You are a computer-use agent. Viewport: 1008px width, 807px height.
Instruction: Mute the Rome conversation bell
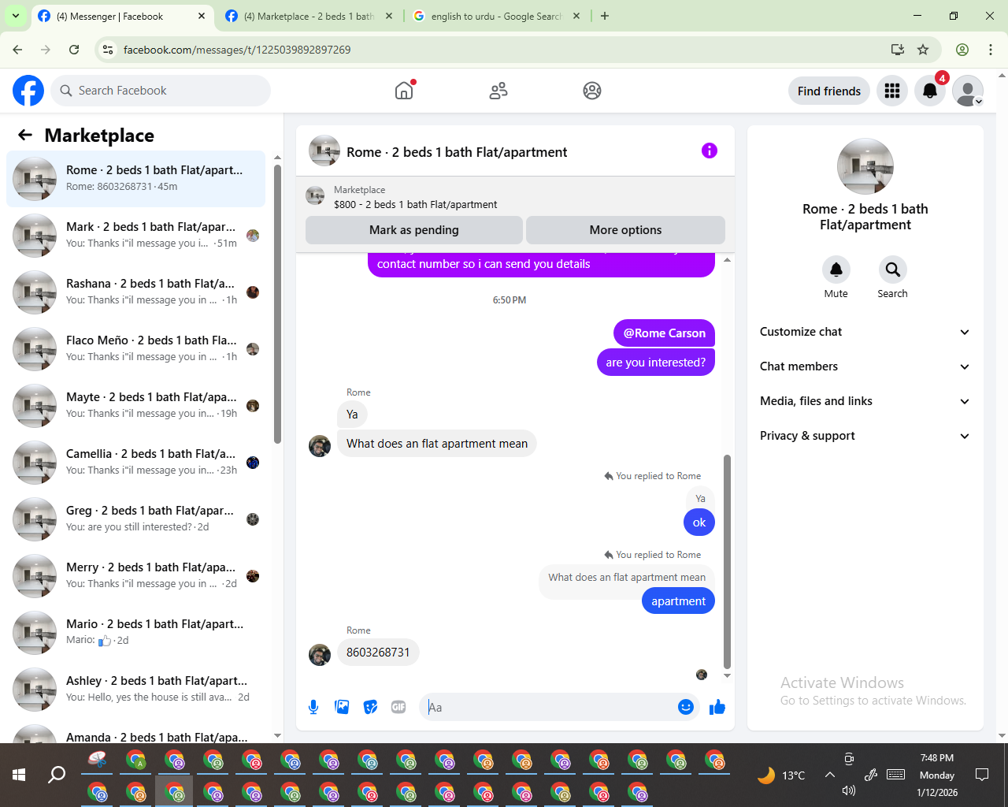tap(836, 270)
